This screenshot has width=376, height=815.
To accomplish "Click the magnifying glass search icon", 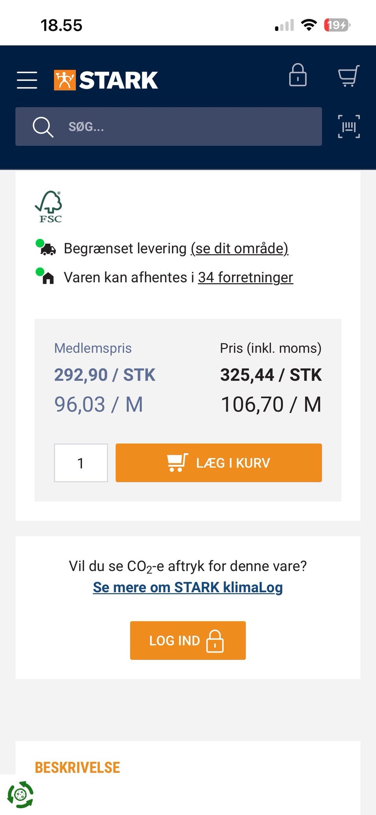I will 43,127.
